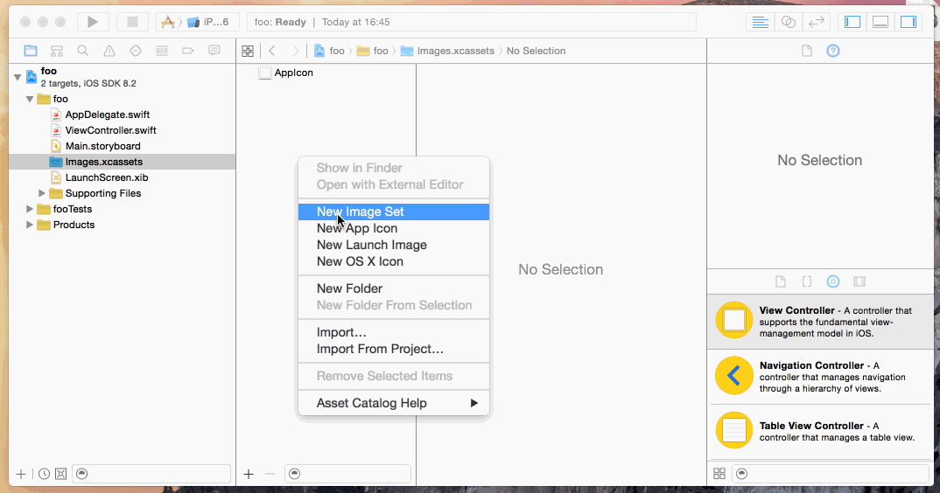Select Navigation Controller in object library
This screenshot has width=940, height=493.
(x=820, y=377)
